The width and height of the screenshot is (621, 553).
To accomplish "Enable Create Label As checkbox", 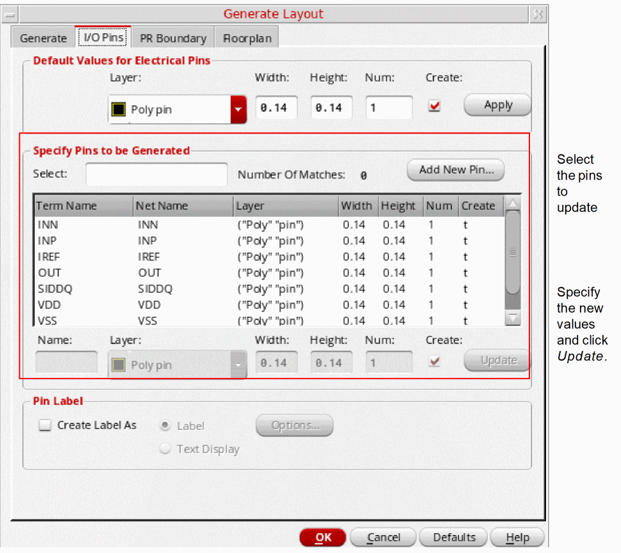I will 45,425.
